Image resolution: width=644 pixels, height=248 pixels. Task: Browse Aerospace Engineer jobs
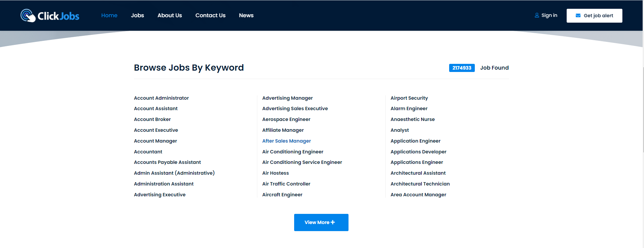pyautogui.click(x=286, y=119)
